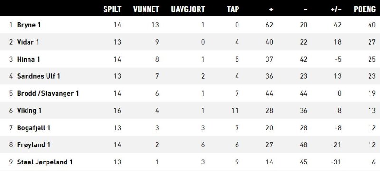Click the +/- goal difference header
This screenshot has height=171, width=380.
coord(336,9)
